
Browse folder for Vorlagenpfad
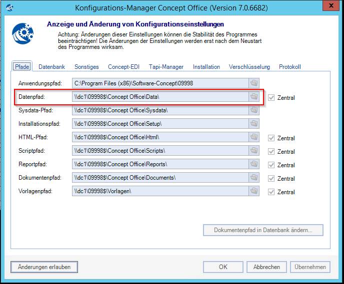pos(254,191)
